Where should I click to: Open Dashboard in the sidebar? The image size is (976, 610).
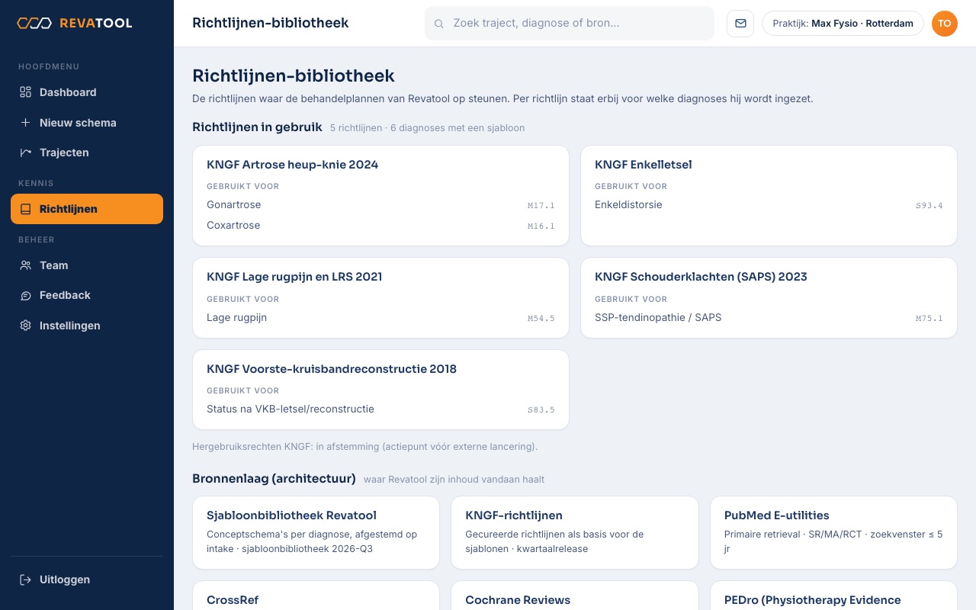click(x=87, y=92)
